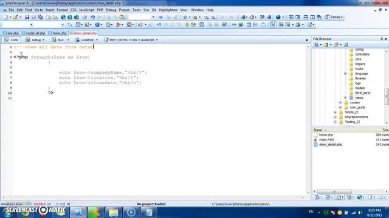Click the first green globe preview icon
The height and width of the screenshot is (218, 389).
coord(63,17)
